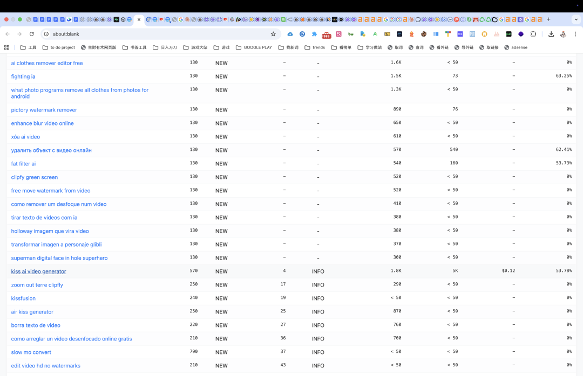Open 'kiss ai video generator' keyword link
The width and height of the screenshot is (583, 376).
point(39,271)
